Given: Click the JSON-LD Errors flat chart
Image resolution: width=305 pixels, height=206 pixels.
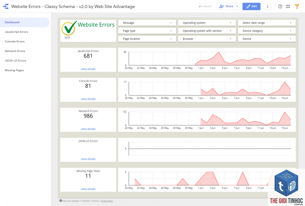Looking at the screenshot, I should click(207, 150).
